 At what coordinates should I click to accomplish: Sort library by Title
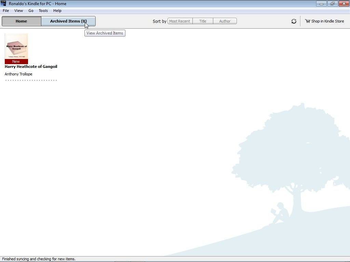(x=203, y=21)
